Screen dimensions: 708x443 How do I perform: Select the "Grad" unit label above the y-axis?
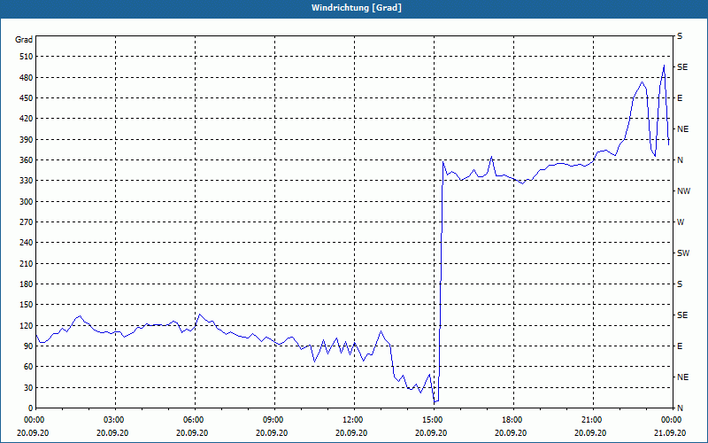pyautogui.click(x=24, y=40)
